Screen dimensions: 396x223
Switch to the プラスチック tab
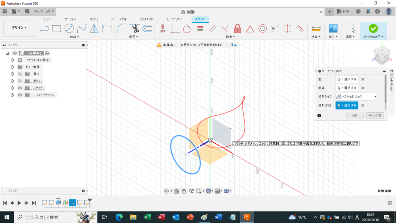(146, 19)
